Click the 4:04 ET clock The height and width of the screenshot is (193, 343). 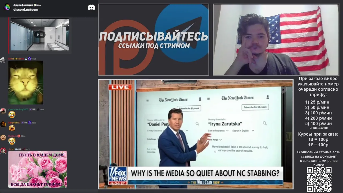click(118, 183)
